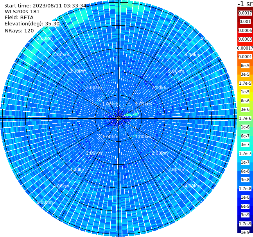
Task: Click the 1e-9 color scale bottom label
Action: (245, 232)
